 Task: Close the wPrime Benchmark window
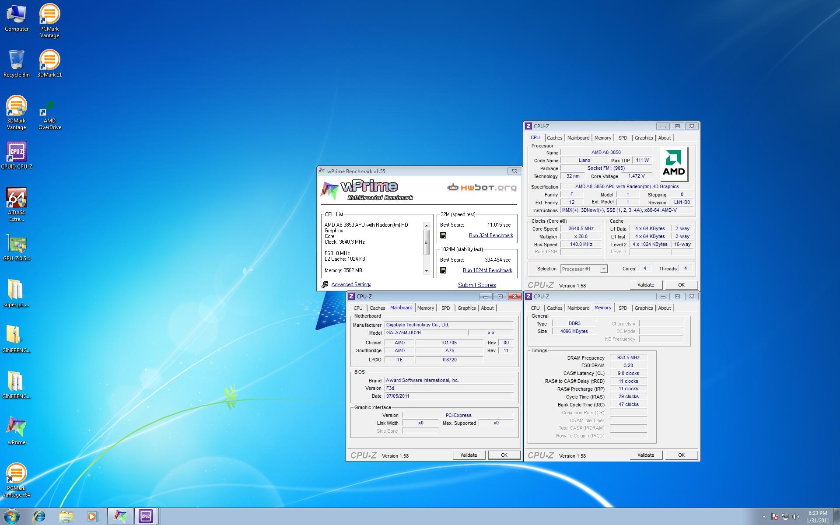coord(514,171)
